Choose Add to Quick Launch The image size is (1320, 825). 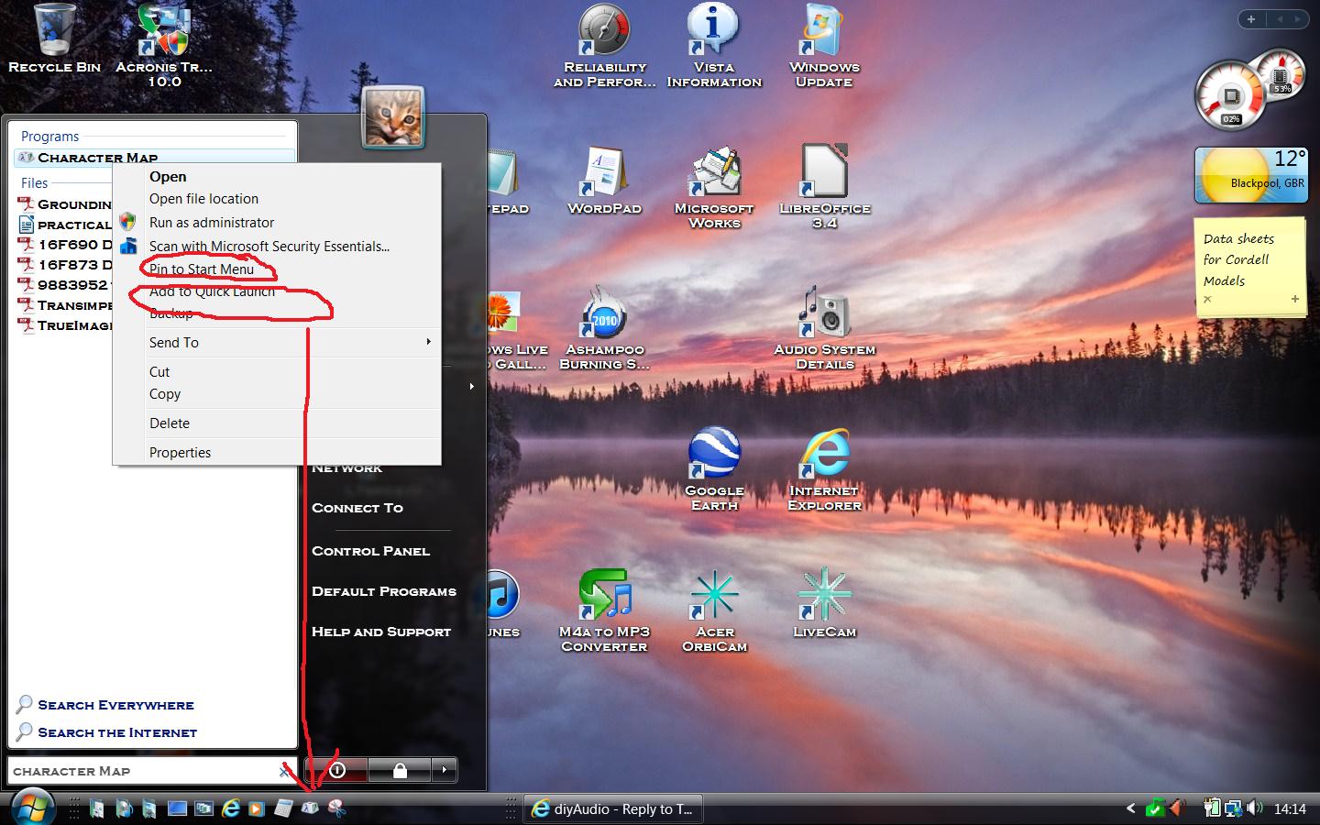(x=212, y=291)
